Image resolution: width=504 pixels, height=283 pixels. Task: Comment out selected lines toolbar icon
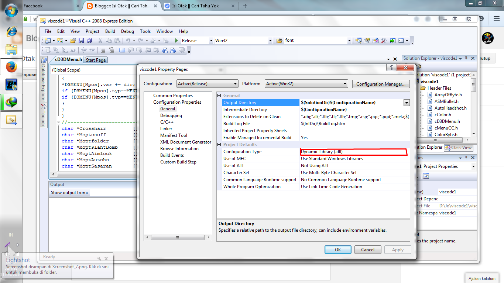pyautogui.click(x=103, y=50)
